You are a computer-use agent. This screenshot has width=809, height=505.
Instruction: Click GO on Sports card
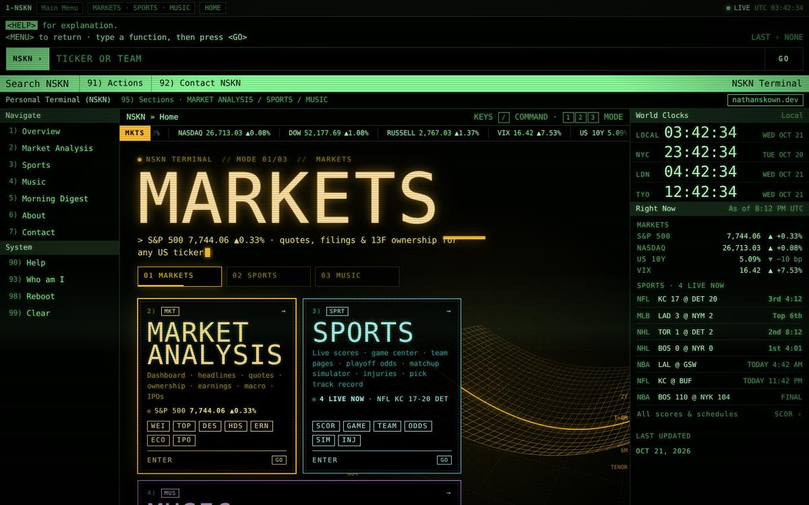(444, 460)
